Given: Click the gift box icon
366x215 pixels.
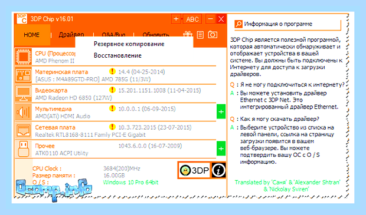Looking at the screenshot, I should 188,34.
